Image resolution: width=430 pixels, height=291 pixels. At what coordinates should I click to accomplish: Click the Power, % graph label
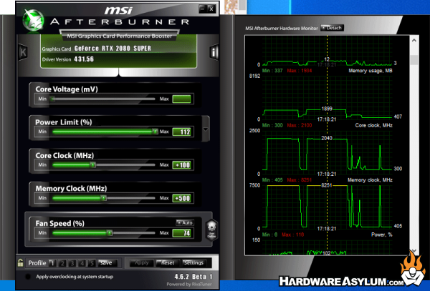381,235
